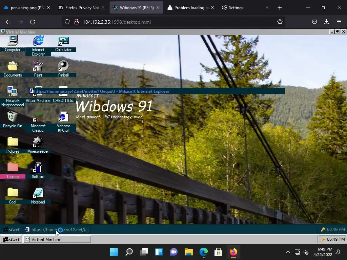Launch the Solitaire shortcut
The height and width of the screenshot is (260, 347).
click(x=38, y=171)
